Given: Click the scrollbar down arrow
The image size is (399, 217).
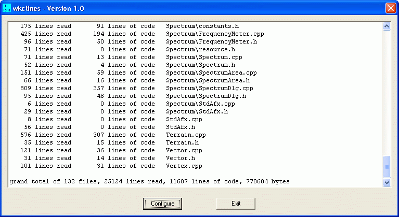Looking at the screenshot, I should click(x=387, y=182).
